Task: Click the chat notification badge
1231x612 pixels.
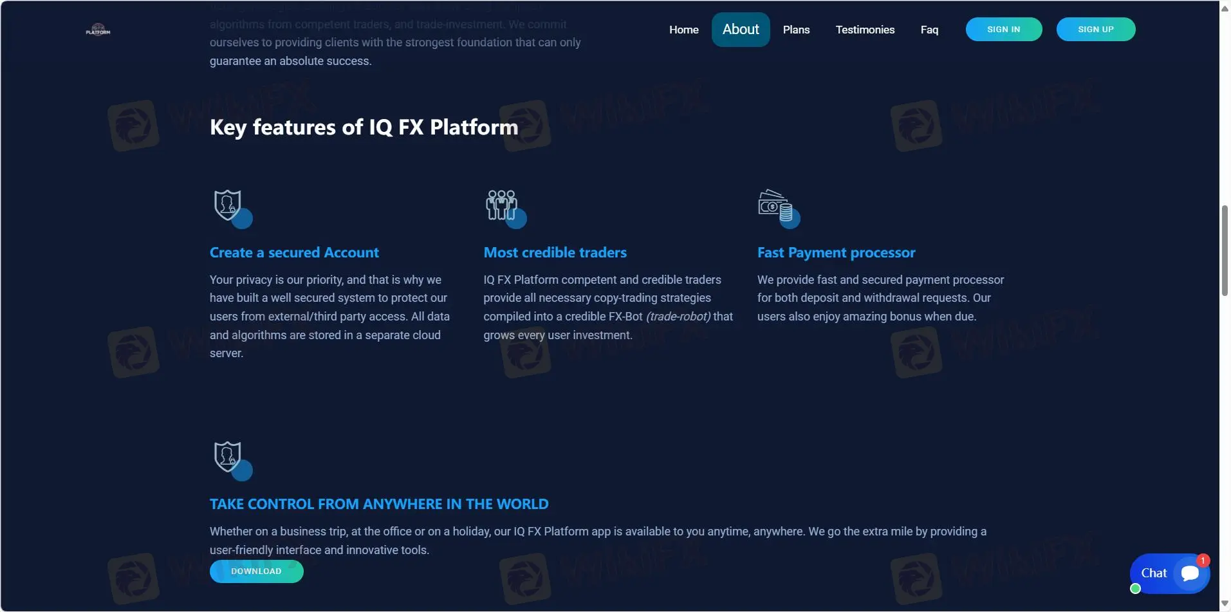Action: click(1202, 561)
